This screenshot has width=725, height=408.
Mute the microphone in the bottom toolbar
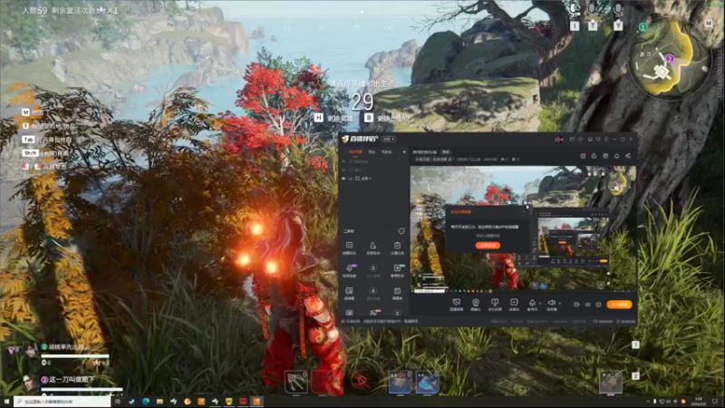coord(532,304)
